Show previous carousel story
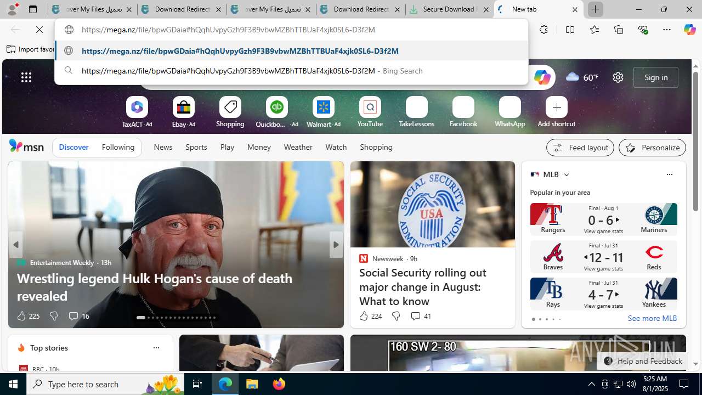This screenshot has width=702, height=395. pos(16,245)
